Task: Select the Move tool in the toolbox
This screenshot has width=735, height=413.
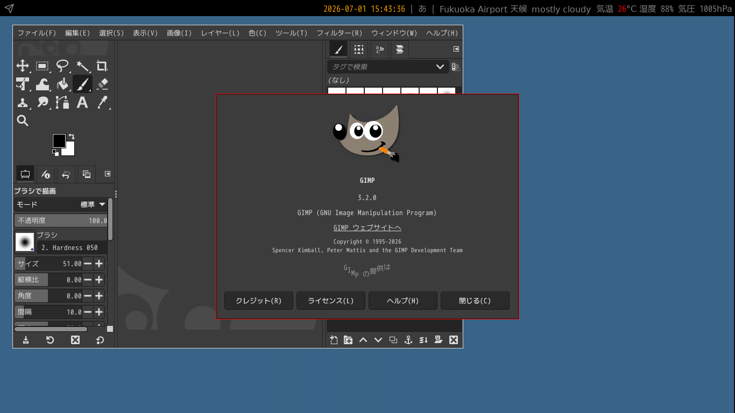Action: [x=23, y=66]
